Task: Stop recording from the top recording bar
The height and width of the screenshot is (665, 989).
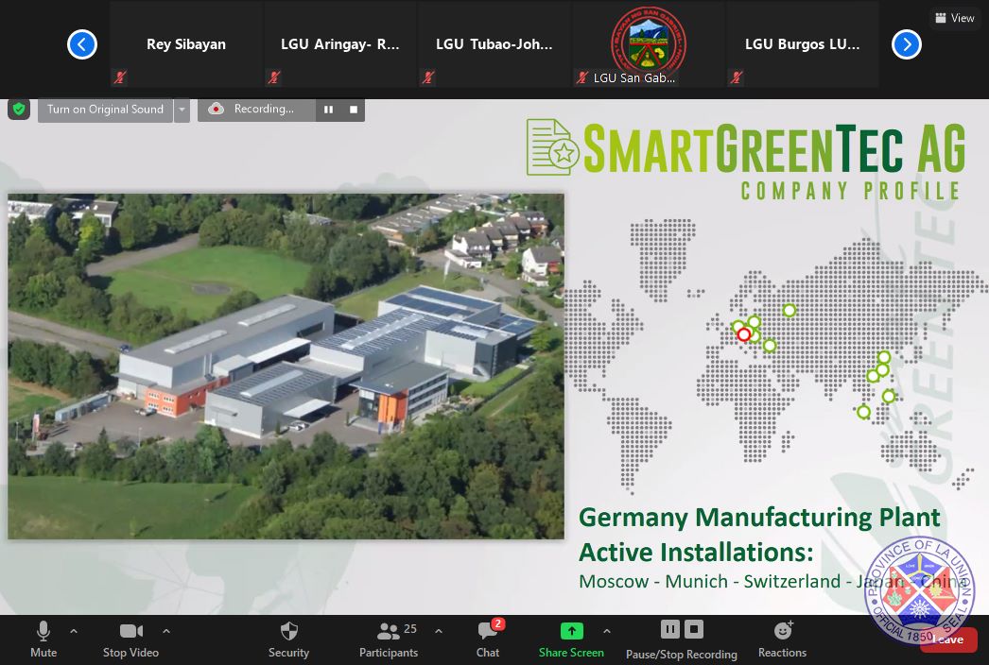Action: pyautogui.click(x=354, y=109)
